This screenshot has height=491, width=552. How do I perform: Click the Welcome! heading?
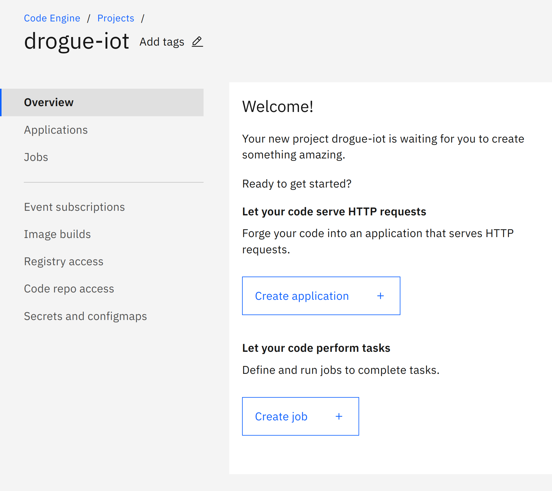coord(278,106)
